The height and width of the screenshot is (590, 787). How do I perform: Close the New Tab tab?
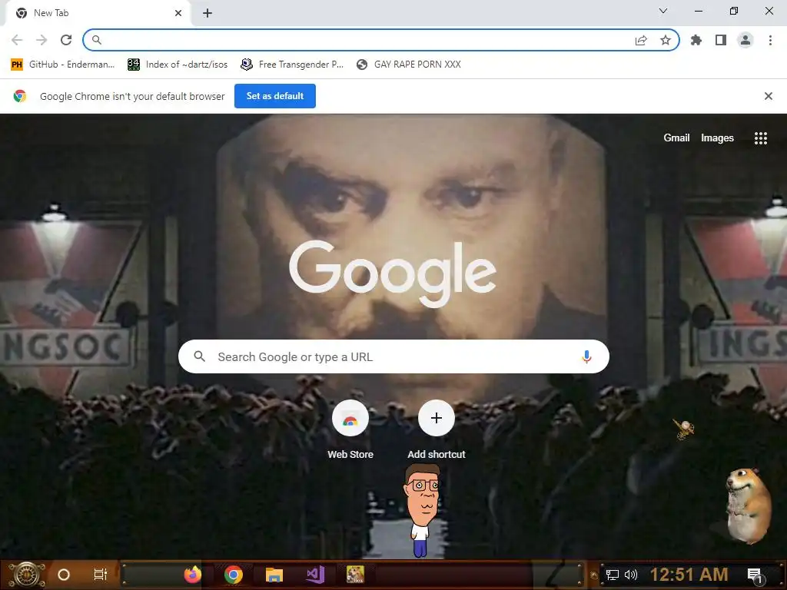coord(178,14)
